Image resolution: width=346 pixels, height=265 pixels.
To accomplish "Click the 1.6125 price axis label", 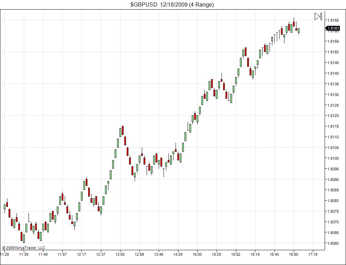I will (333, 105).
